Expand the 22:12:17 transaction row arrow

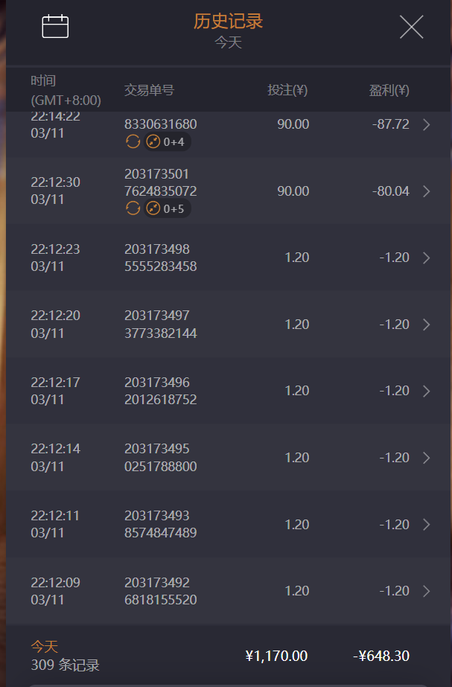pyautogui.click(x=427, y=391)
